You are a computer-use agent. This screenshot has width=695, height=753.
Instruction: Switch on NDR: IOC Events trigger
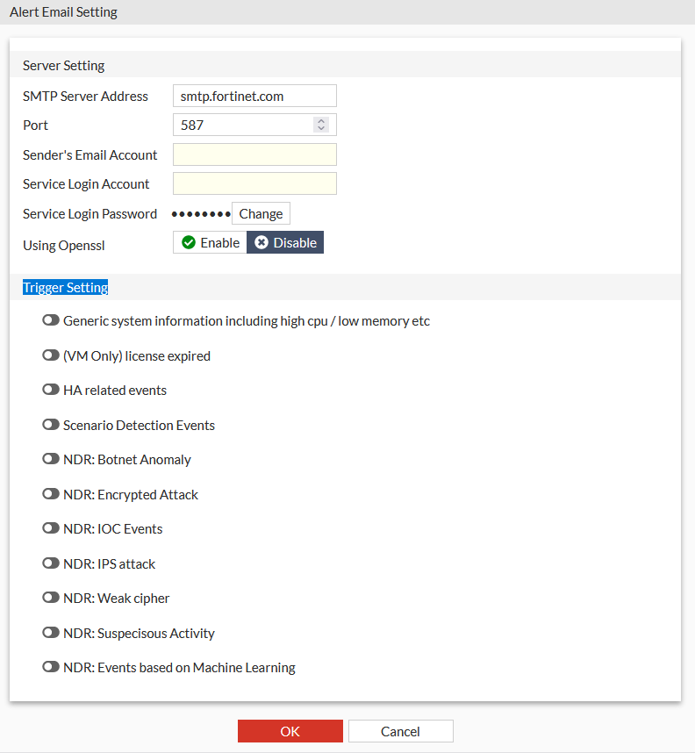coord(51,529)
